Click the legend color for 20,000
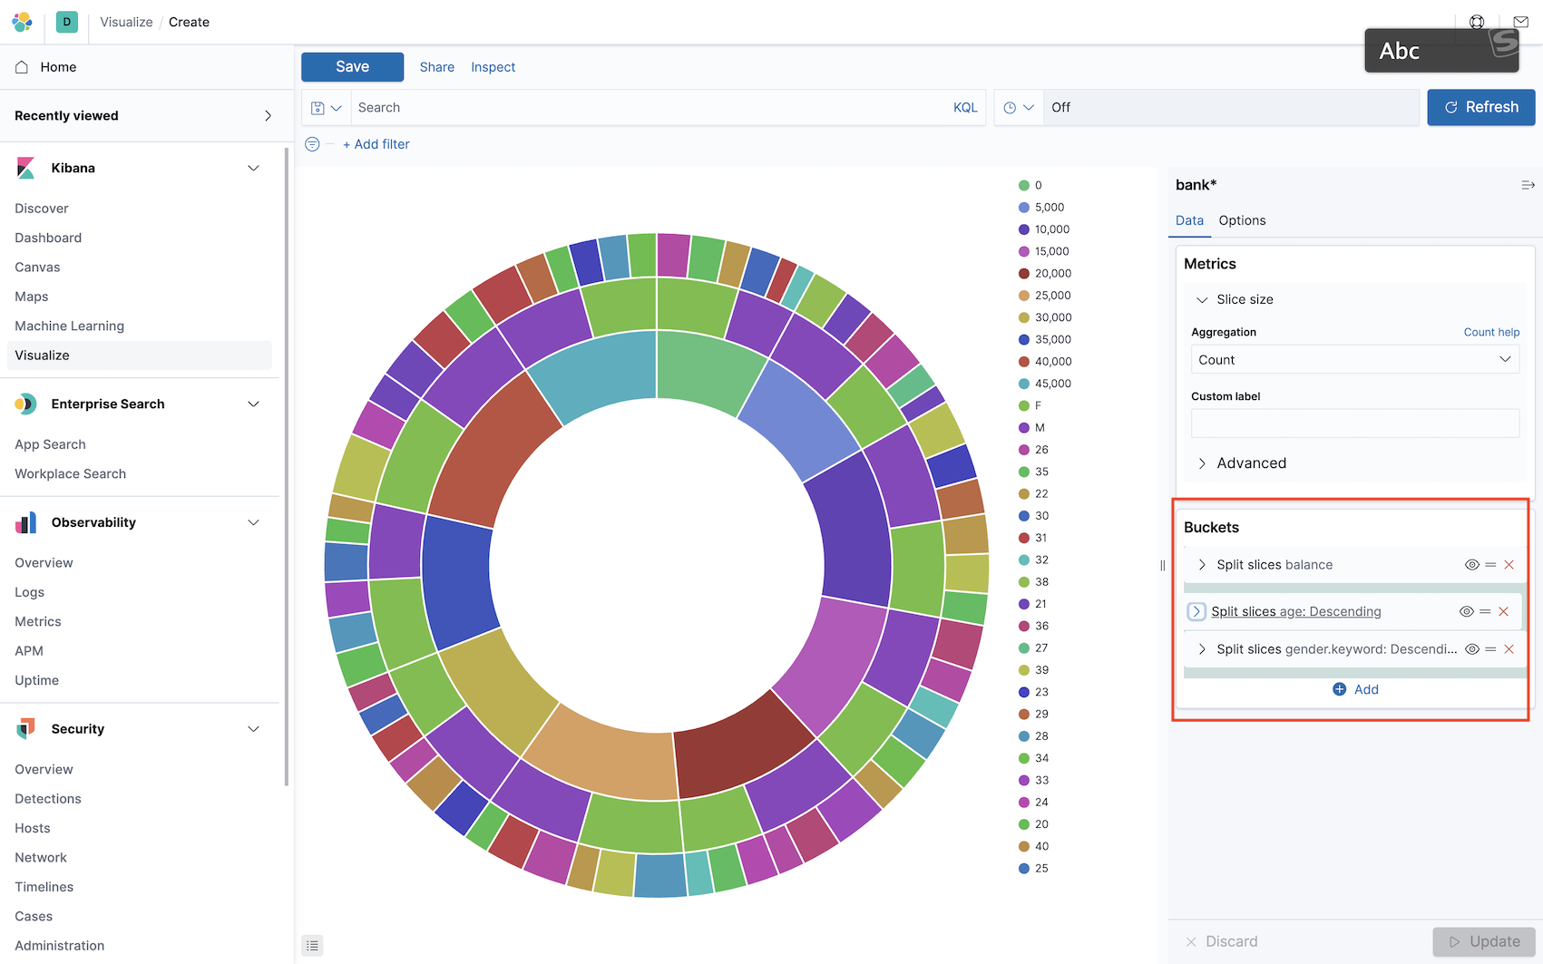The width and height of the screenshot is (1543, 964). (x=1024, y=274)
